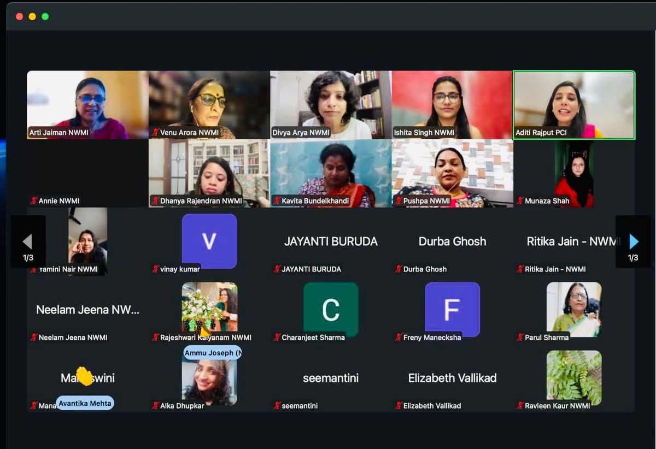Image resolution: width=656 pixels, height=449 pixels.
Task: Click the green fullscreen window button
Action: pyautogui.click(x=45, y=16)
